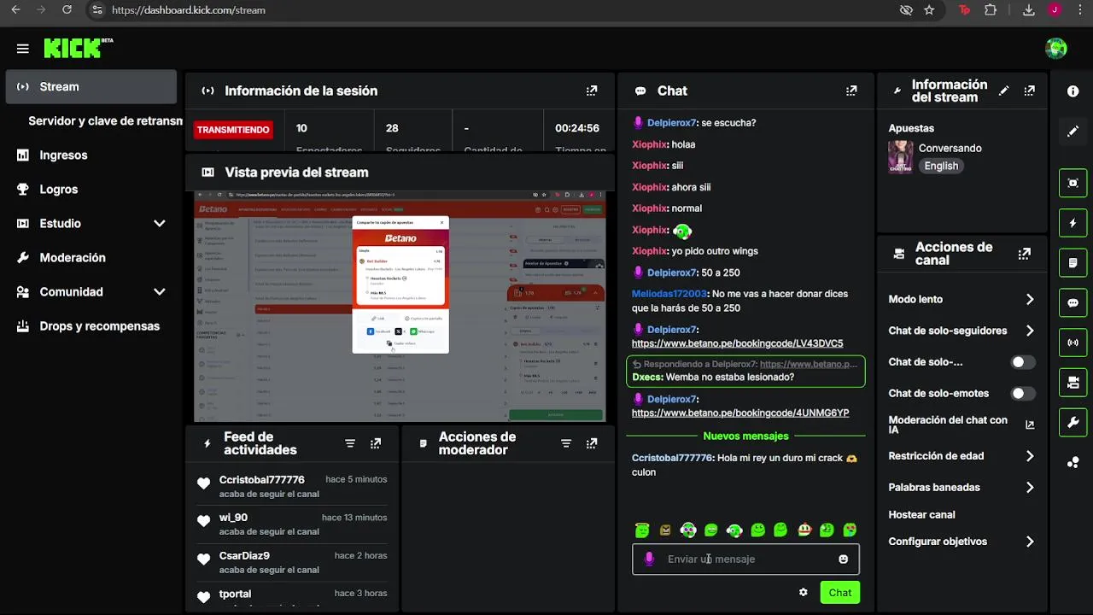Open betano link ending LV43DVC5
This screenshot has width=1093, height=615.
pyautogui.click(x=737, y=343)
